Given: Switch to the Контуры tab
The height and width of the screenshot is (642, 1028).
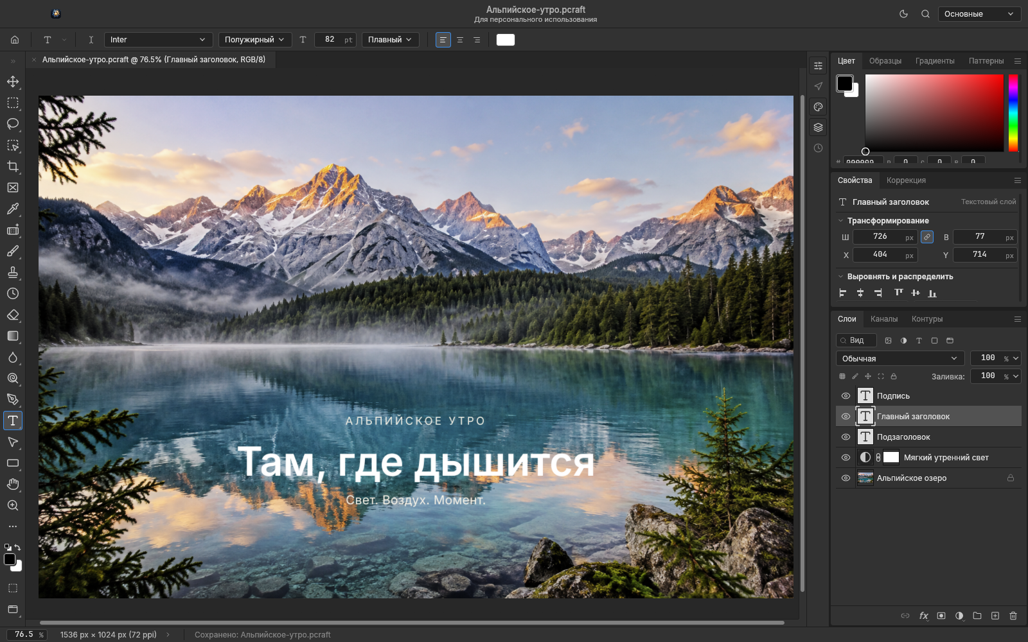Looking at the screenshot, I should click(x=927, y=319).
